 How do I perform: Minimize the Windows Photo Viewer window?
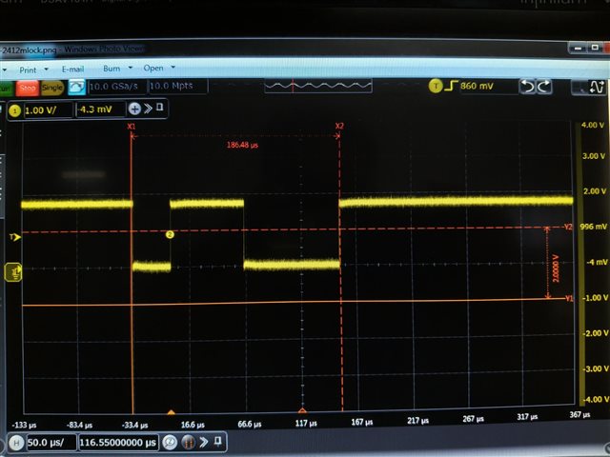pos(578,49)
